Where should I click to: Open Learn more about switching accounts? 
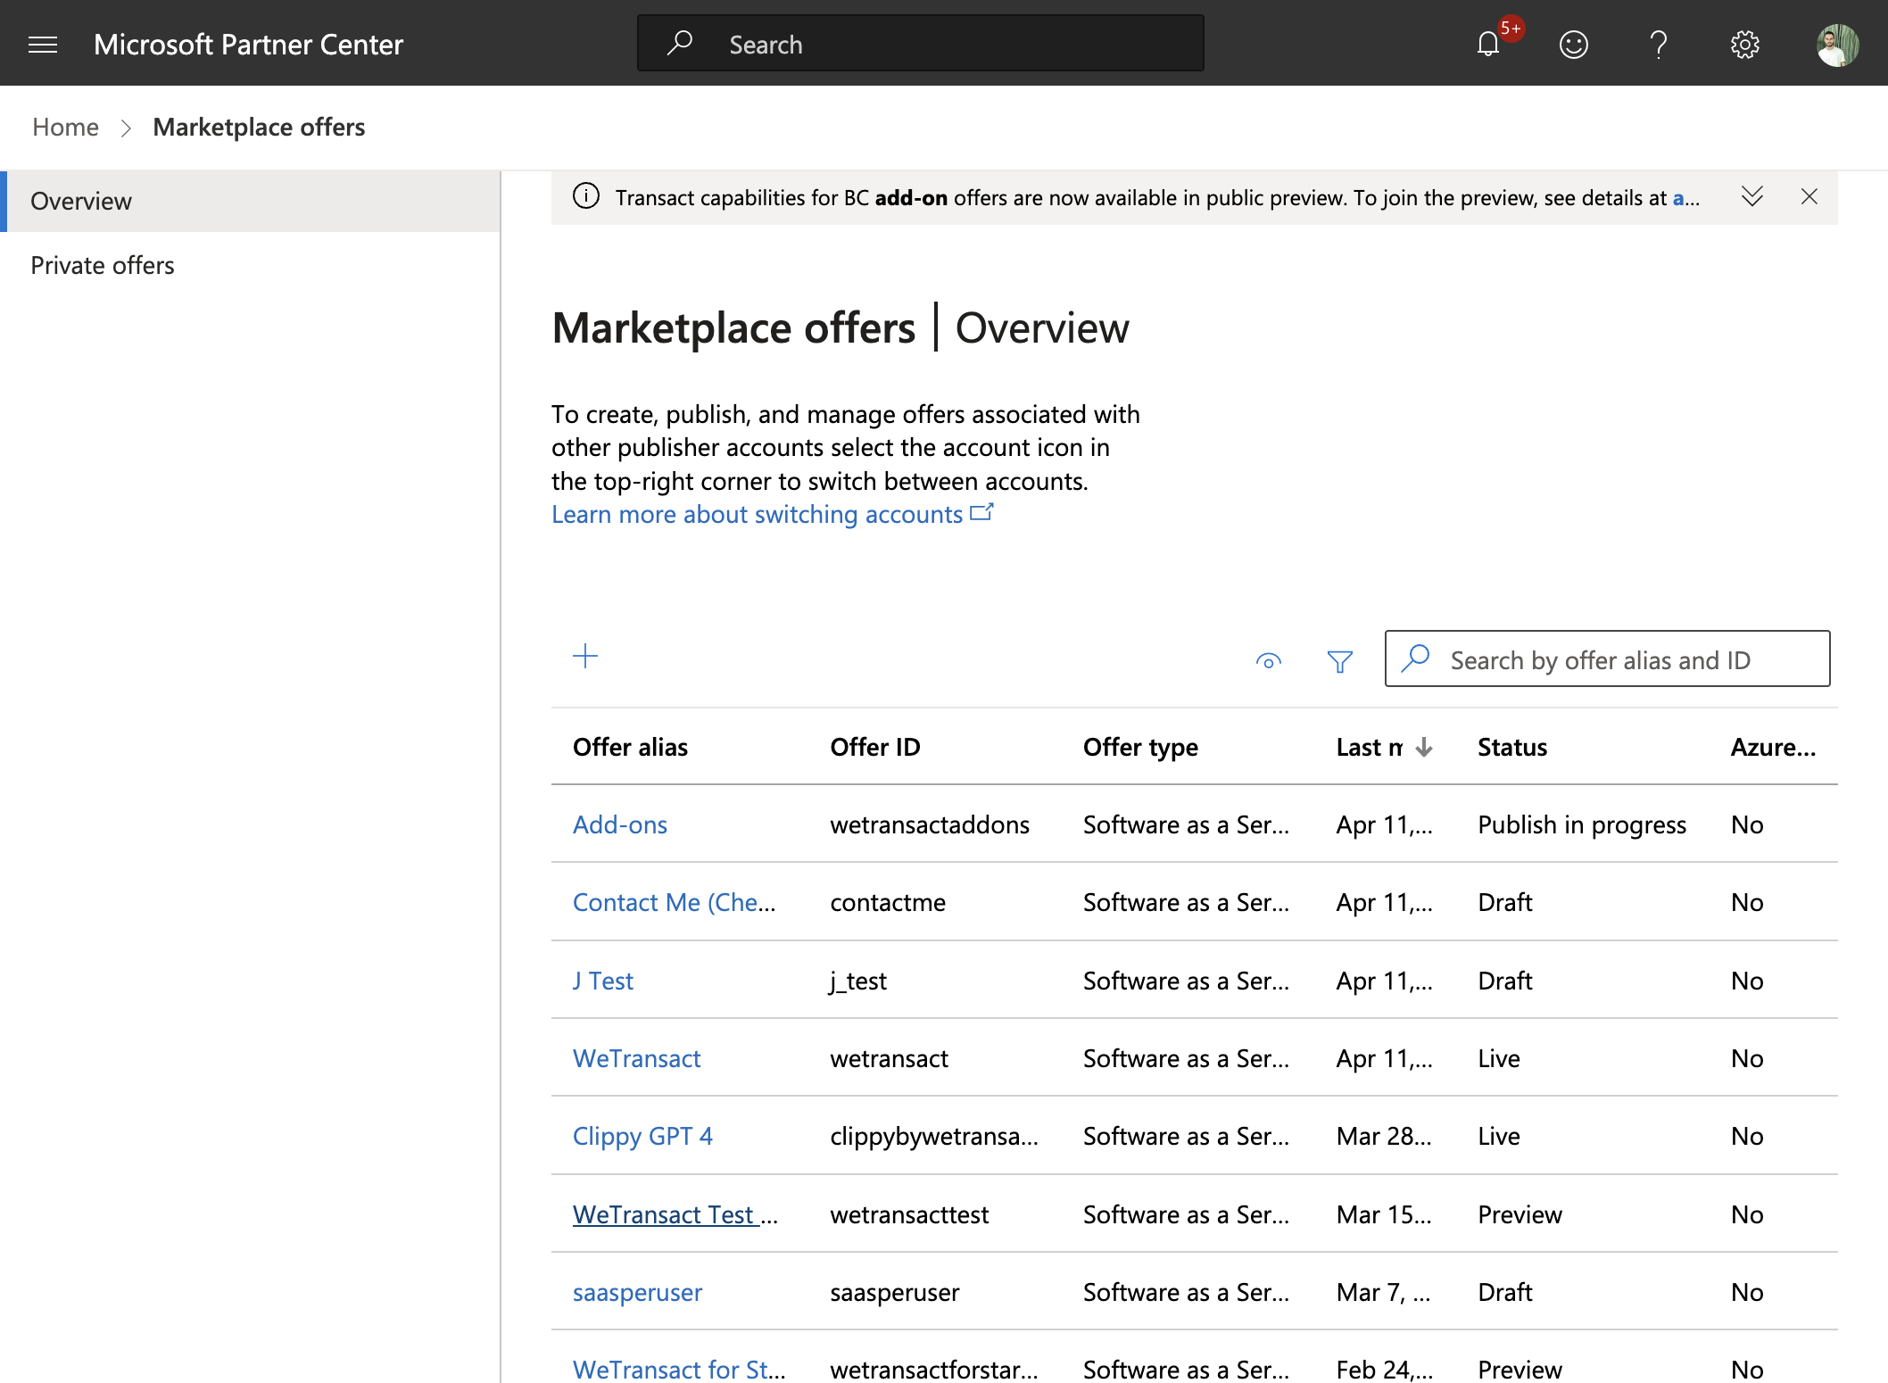757,514
